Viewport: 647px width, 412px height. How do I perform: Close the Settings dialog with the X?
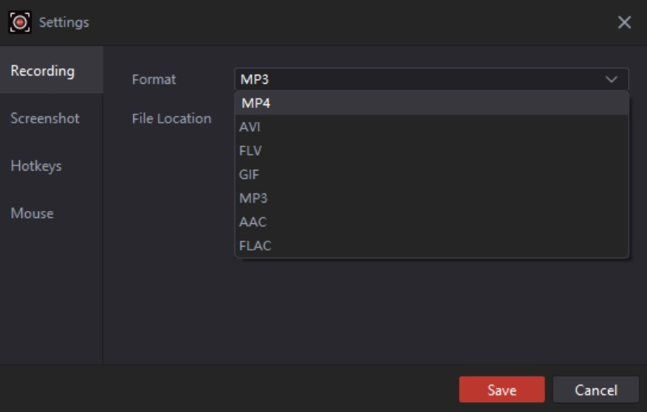[x=624, y=22]
